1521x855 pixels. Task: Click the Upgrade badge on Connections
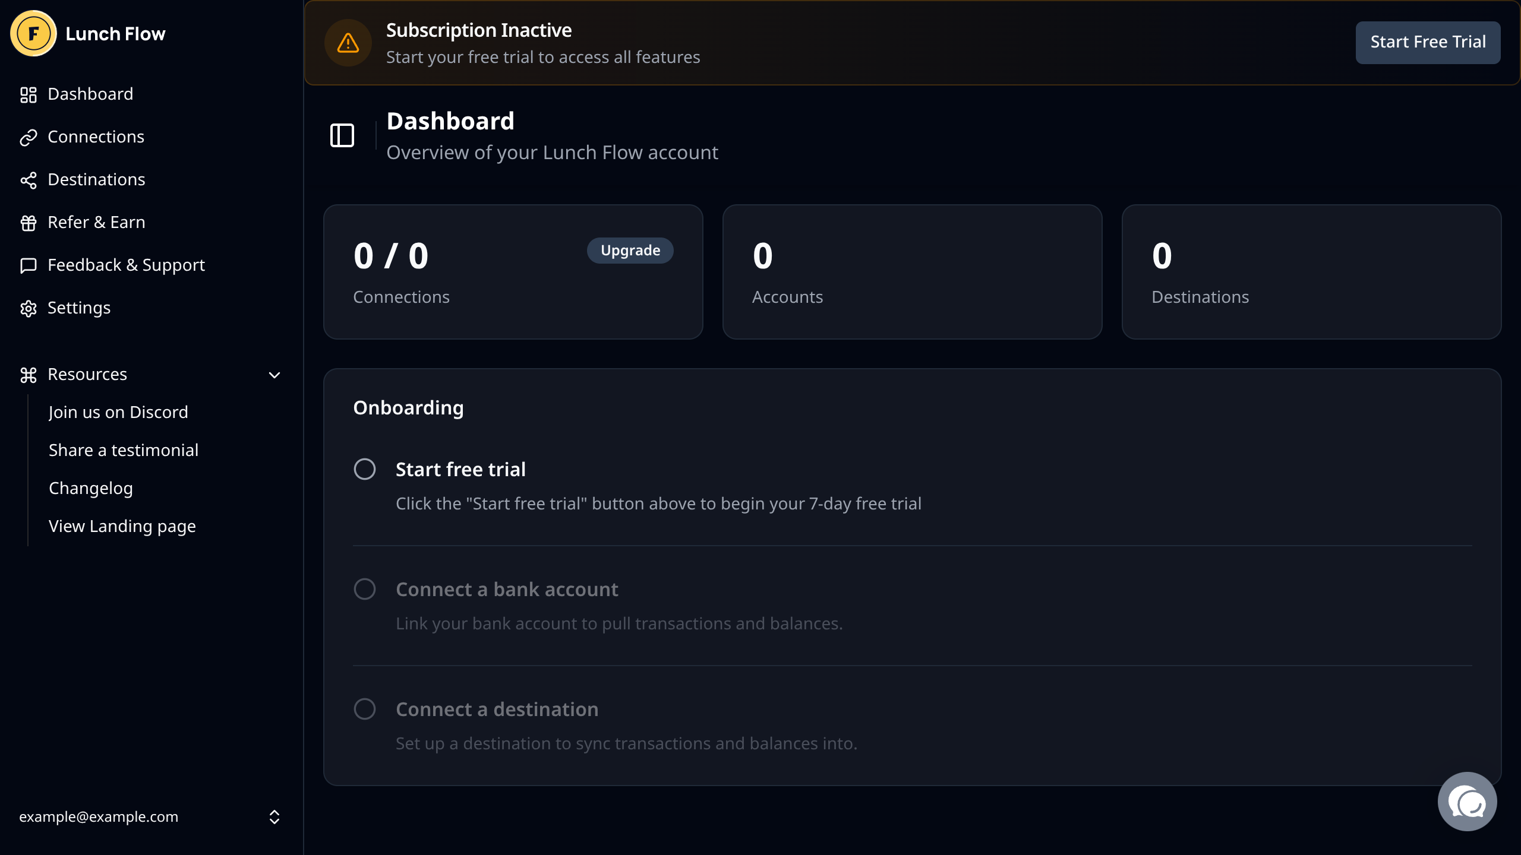coord(630,251)
